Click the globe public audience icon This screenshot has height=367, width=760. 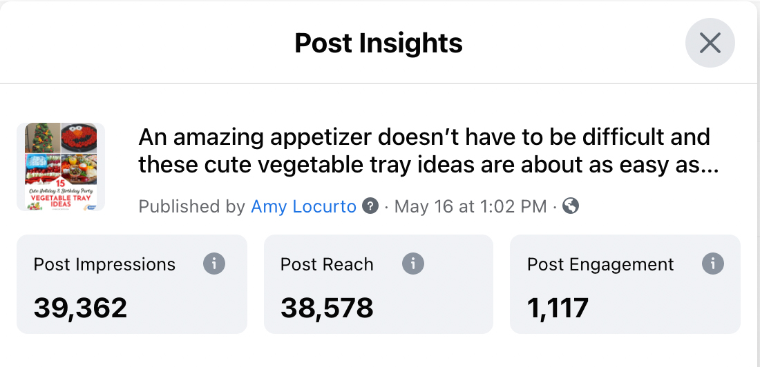pos(571,206)
